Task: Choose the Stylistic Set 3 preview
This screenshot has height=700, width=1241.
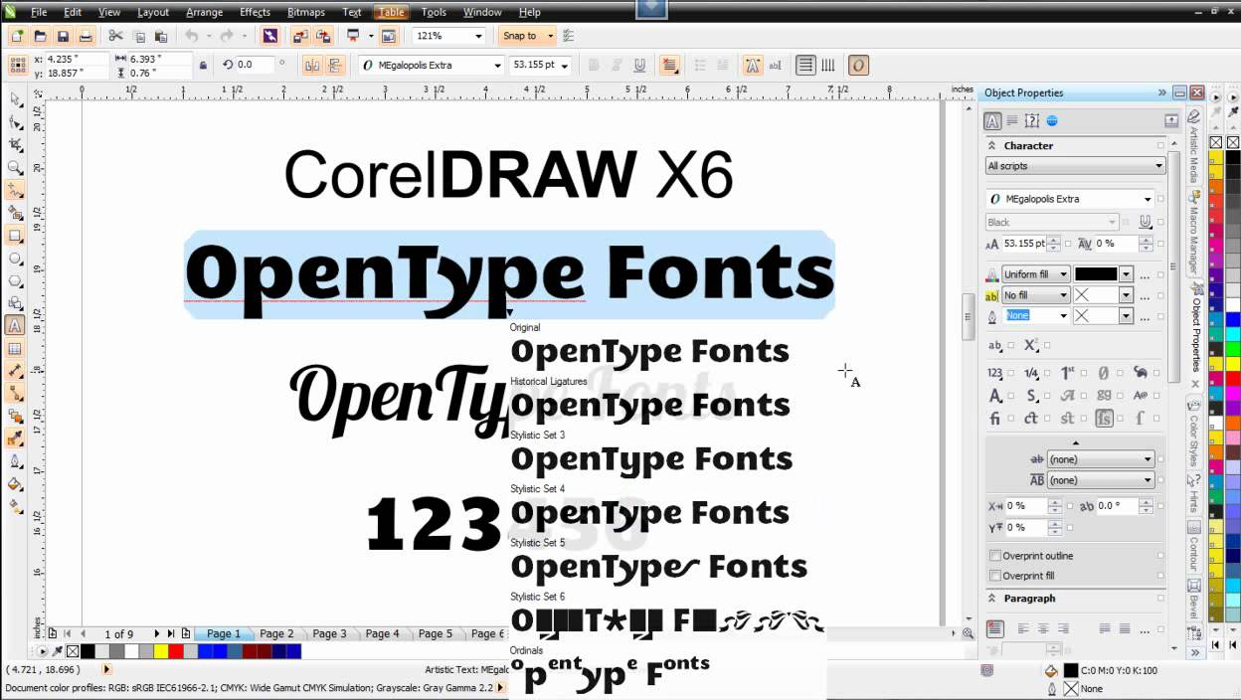Action: (651, 458)
